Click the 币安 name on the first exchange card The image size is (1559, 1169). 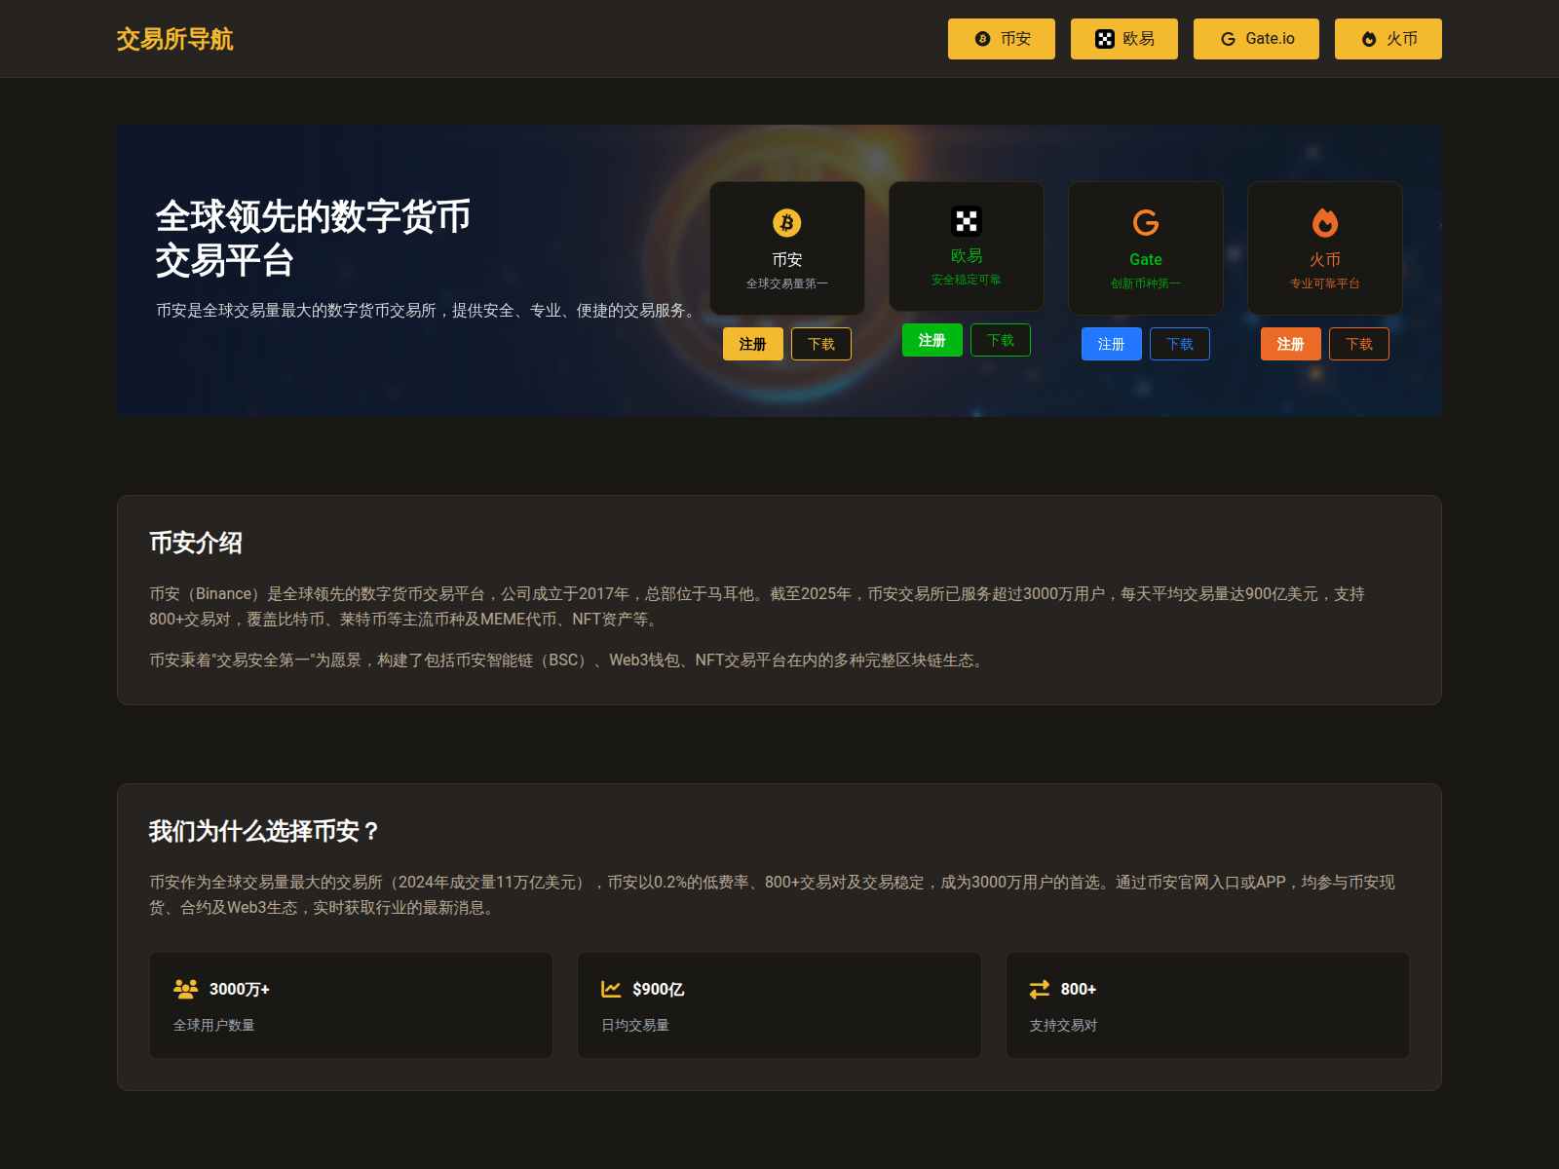[787, 259]
